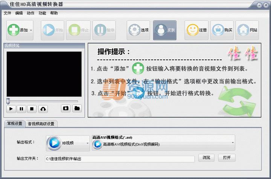Expand the 高清AVI视频格式 format dropdown

tap(163, 143)
